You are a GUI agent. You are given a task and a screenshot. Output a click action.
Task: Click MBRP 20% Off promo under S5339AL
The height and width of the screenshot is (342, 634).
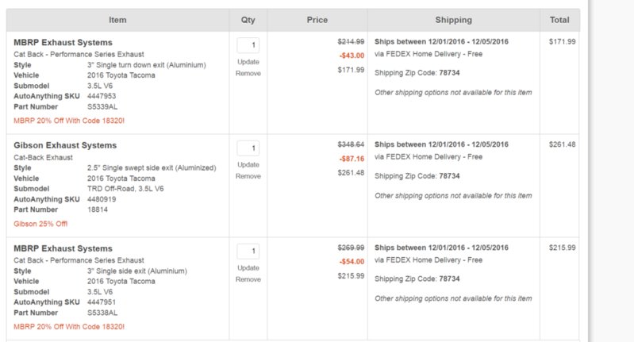69,121
